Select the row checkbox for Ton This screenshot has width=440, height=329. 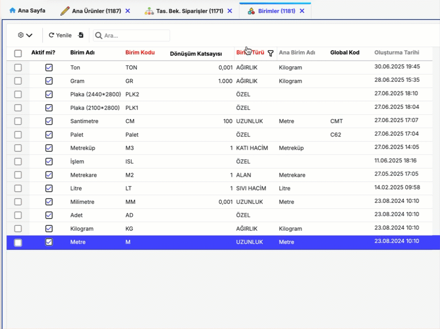pos(18,67)
